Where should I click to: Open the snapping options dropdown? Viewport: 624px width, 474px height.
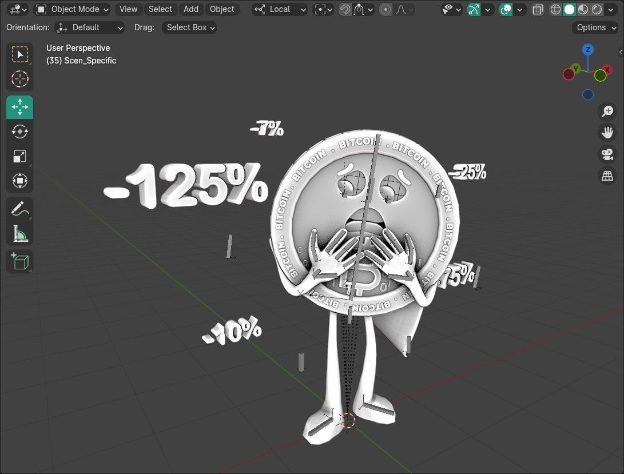click(363, 9)
